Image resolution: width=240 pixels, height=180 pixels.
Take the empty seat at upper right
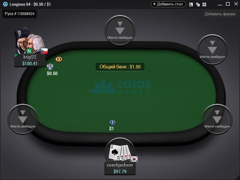click(x=212, y=49)
